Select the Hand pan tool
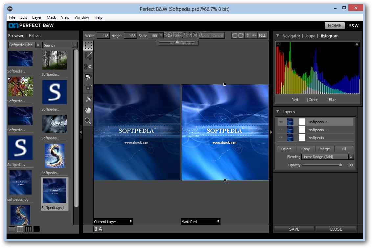 pos(88,110)
